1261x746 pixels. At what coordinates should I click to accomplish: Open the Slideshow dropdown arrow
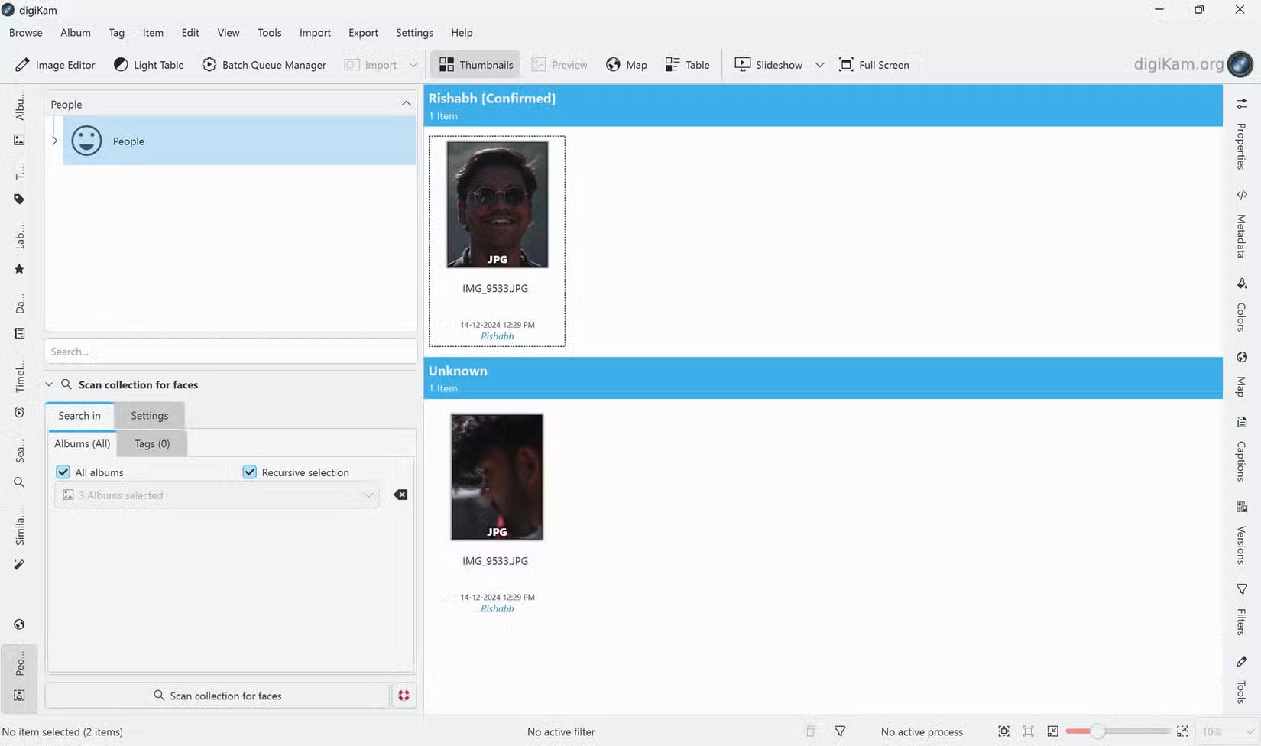click(819, 65)
